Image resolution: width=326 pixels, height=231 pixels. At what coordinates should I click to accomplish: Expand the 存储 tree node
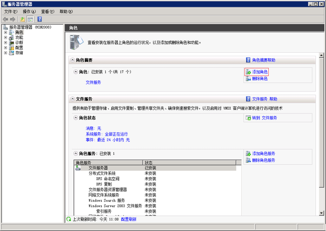pyautogui.click(x=6, y=53)
